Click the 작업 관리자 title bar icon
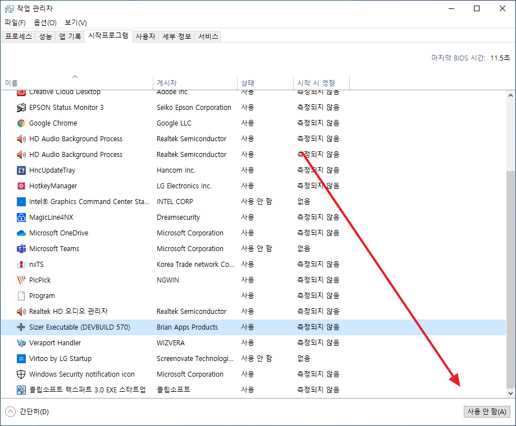This screenshot has width=516, height=426. pyautogui.click(x=9, y=9)
